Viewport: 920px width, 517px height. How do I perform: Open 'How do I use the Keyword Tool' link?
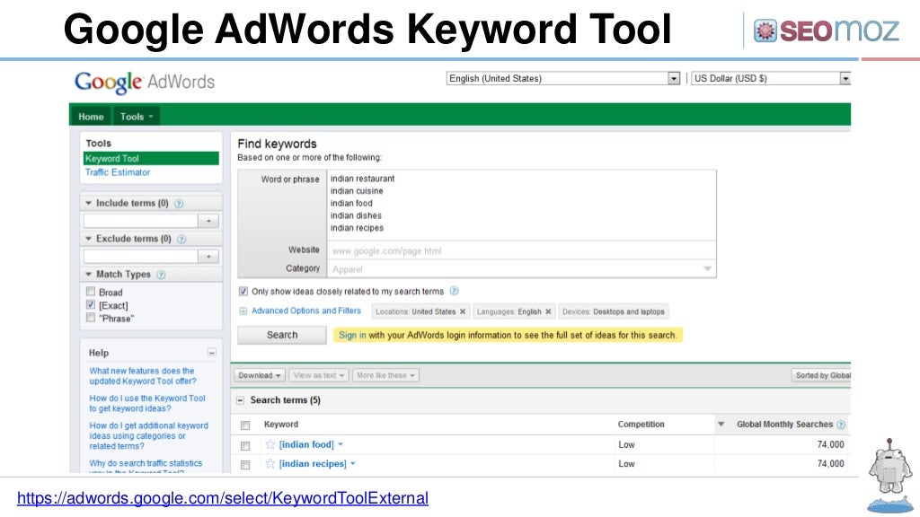click(147, 403)
